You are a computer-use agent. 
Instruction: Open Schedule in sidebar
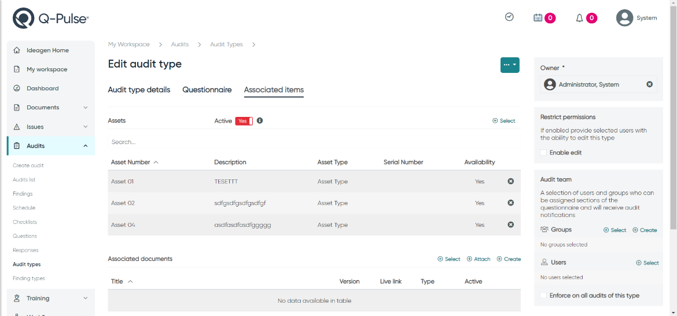[24, 208]
